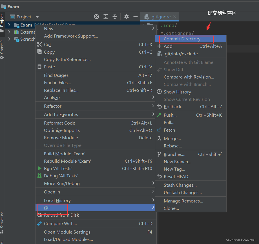Choose Open Module Settings

click(96, 232)
